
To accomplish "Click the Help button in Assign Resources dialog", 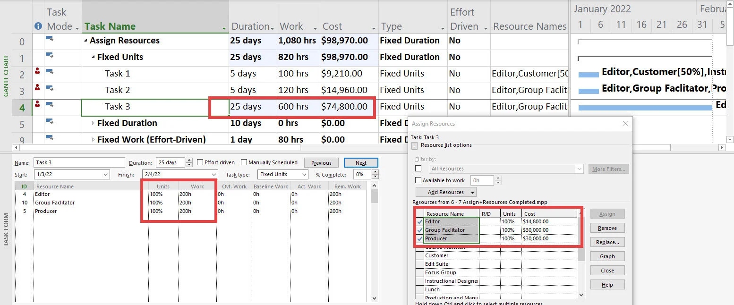I will coord(607,285).
